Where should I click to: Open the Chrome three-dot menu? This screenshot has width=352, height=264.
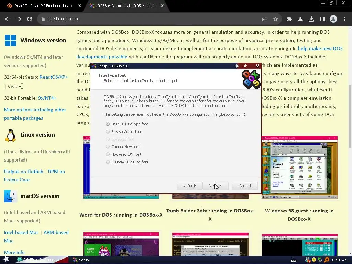click(344, 19)
